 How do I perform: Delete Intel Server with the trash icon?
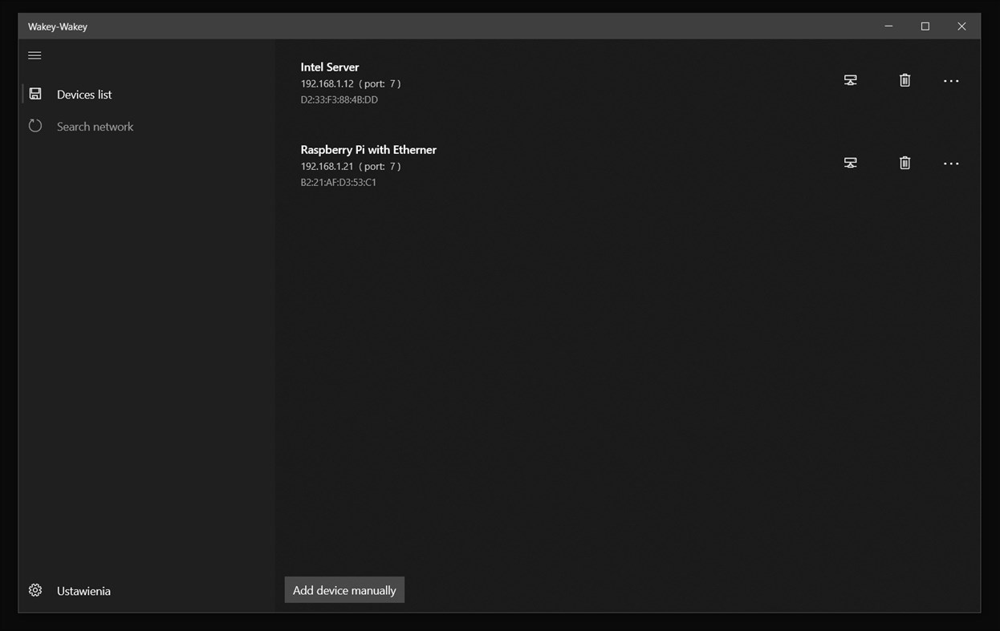(x=904, y=80)
